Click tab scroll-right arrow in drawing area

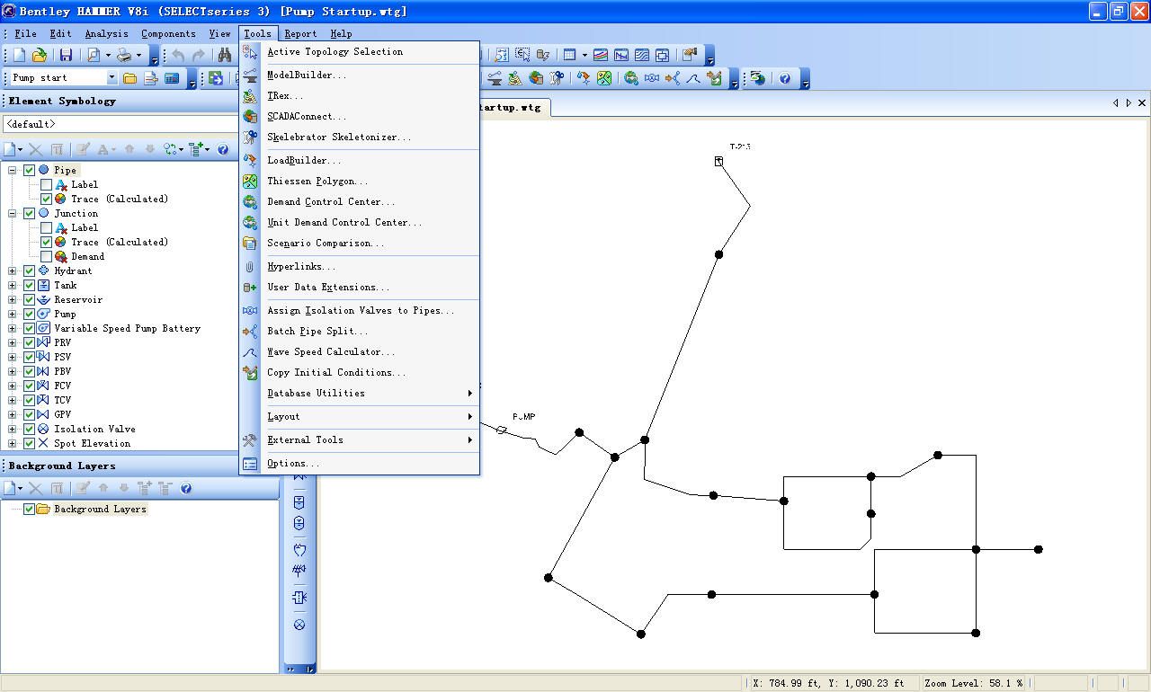[x=1129, y=103]
